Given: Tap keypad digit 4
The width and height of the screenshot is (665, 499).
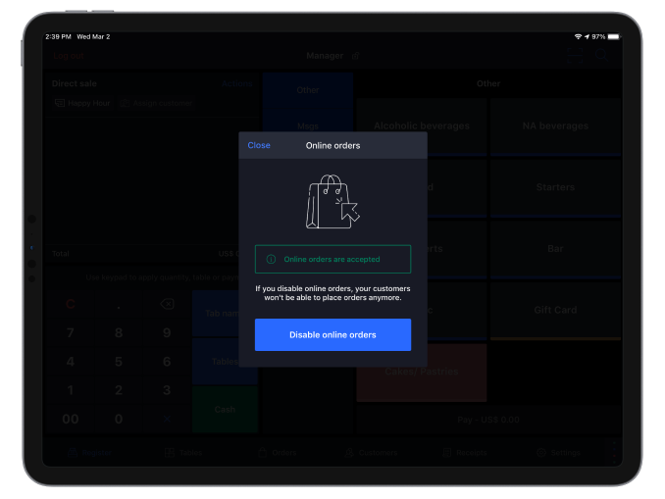Looking at the screenshot, I should pyautogui.click(x=71, y=362).
